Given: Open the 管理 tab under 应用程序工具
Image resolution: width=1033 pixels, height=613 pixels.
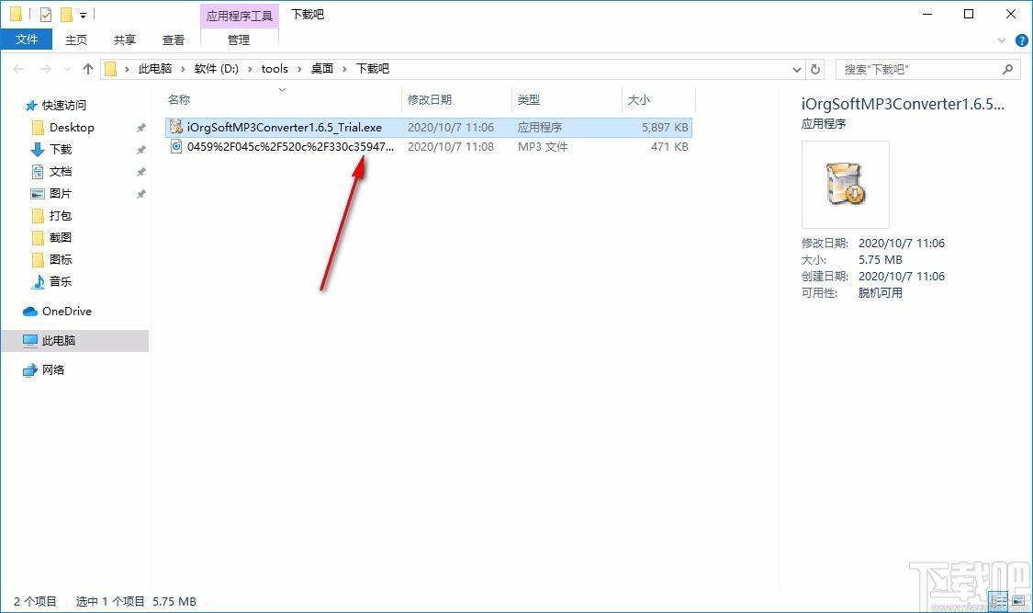Looking at the screenshot, I should (239, 40).
